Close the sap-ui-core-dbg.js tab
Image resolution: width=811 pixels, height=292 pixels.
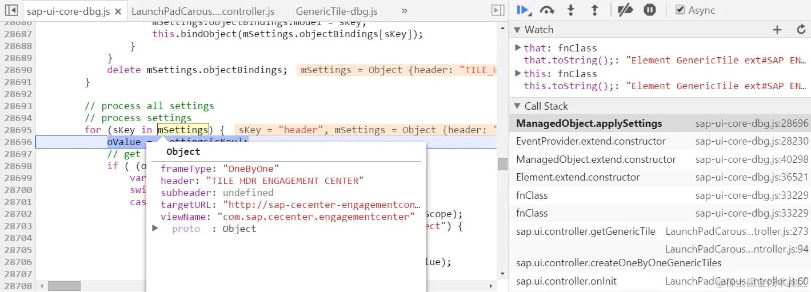(118, 11)
